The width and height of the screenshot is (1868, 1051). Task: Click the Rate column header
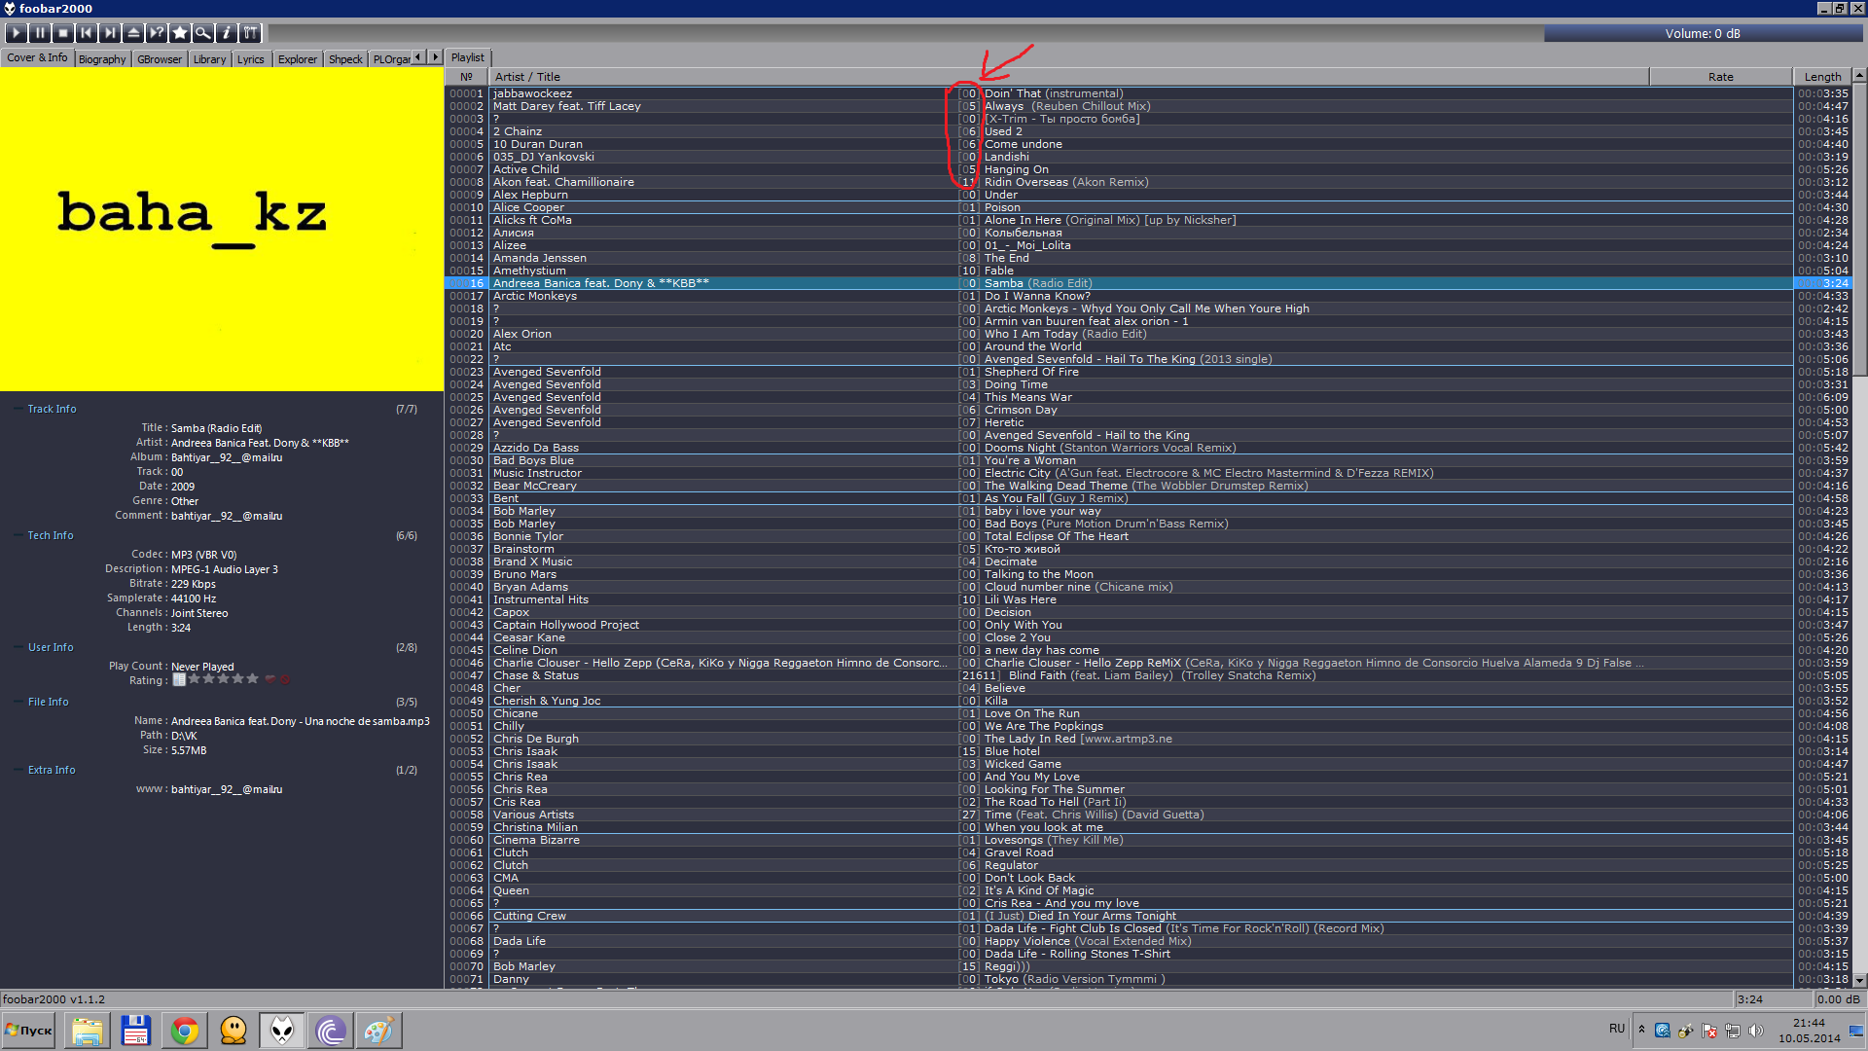1719,77
